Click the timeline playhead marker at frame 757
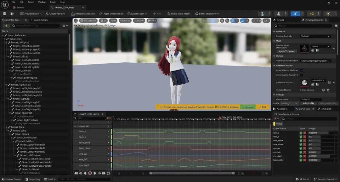Screen dimensions: 340x182 tap(220, 118)
